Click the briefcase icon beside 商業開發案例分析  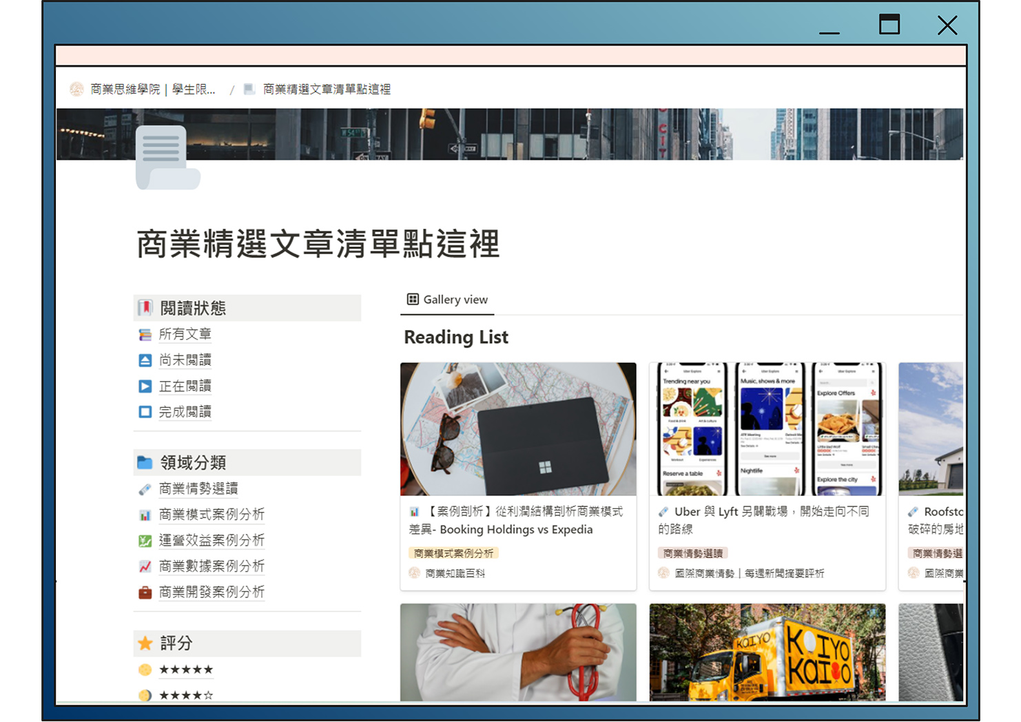tap(145, 592)
